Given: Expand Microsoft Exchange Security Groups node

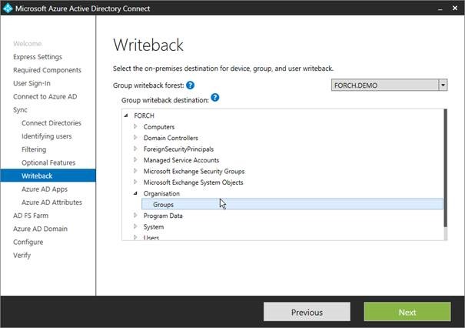Looking at the screenshot, I should pyautogui.click(x=135, y=171).
